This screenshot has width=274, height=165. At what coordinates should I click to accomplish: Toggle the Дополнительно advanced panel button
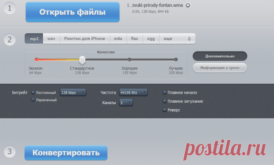click(x=220, y=56)
